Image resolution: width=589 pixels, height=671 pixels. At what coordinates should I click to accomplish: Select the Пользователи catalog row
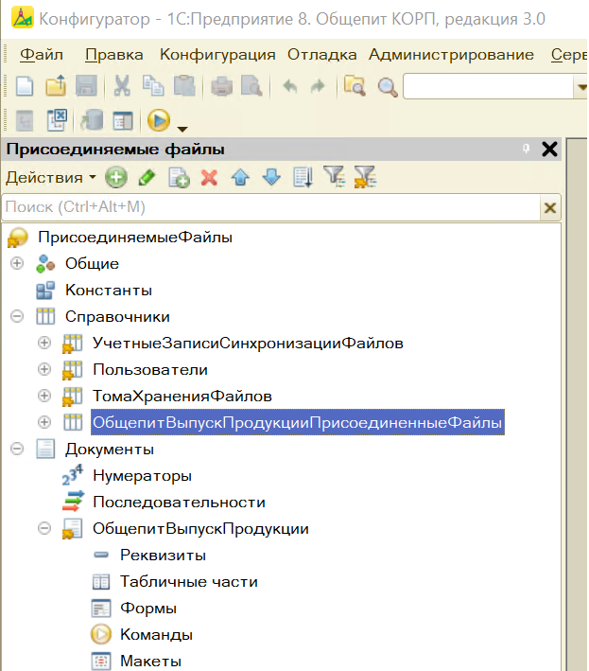pyautogui.click(x=150, y=370)
